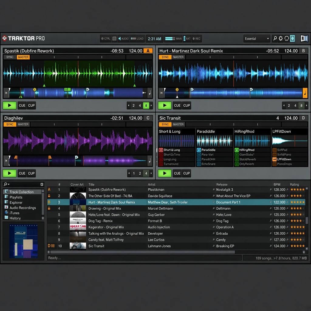The height and width of the screenshot is (311, 311).
Task: Set Deck A loop size to 8
Action: click(146, 105)
